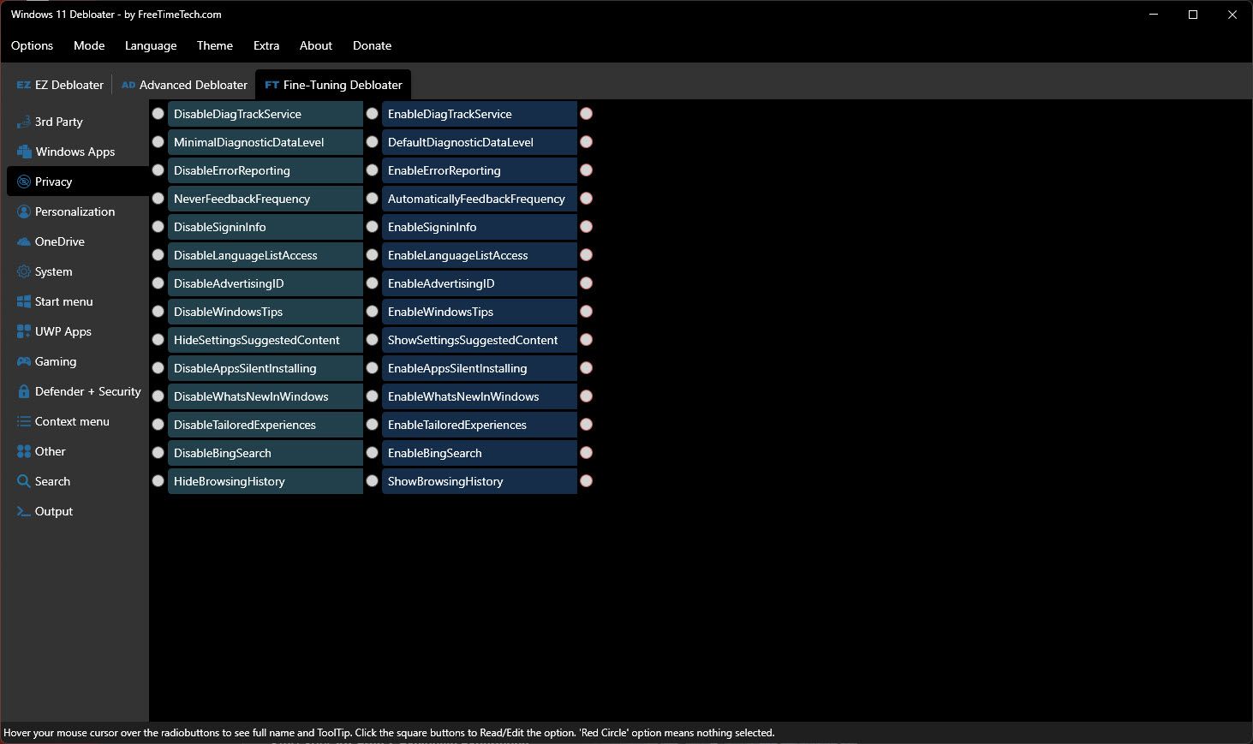Select radio button left of EnableDiagTrackService
The width and height of the screenshot is (1253, 744).
(x=373, y=114)
